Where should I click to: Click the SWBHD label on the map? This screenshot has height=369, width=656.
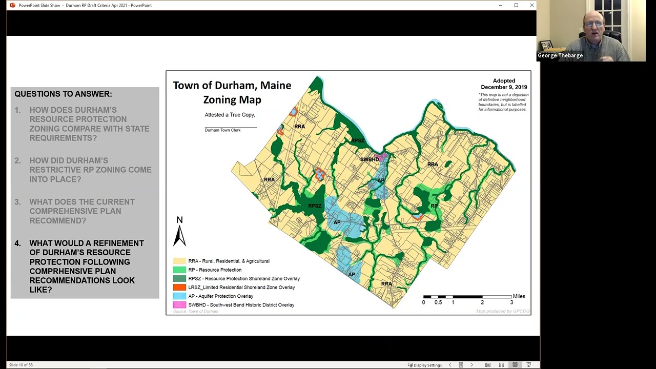pos(370,159)
